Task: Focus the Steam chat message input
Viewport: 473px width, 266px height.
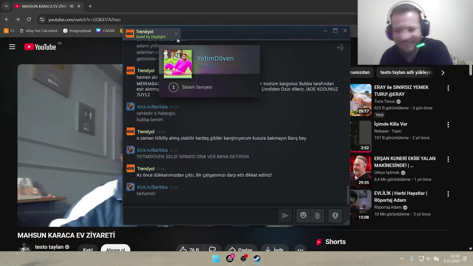Action: point(201,216)
